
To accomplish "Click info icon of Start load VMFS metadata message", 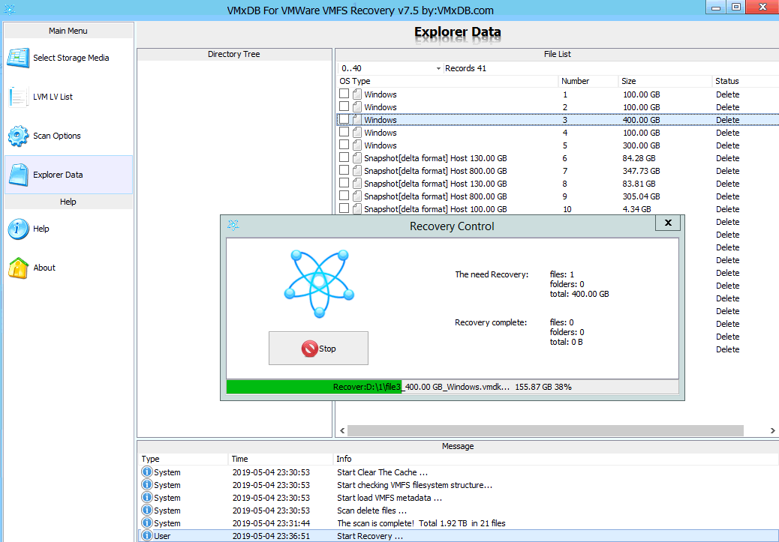I will (146, 498).
